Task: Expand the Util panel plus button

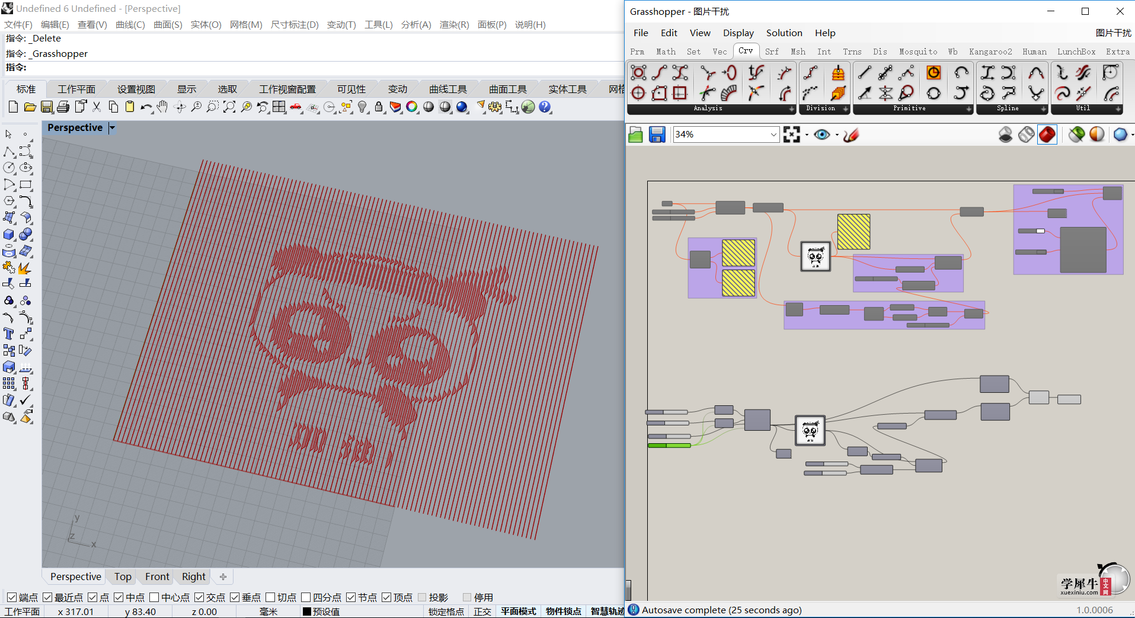Action: click(1118, 109)
